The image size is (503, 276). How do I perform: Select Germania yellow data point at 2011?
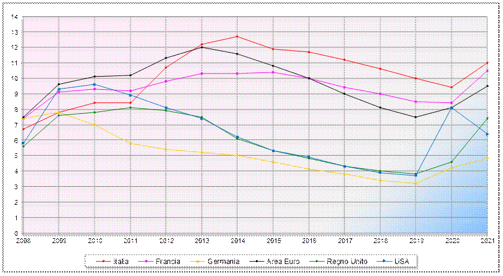[131, 144]
